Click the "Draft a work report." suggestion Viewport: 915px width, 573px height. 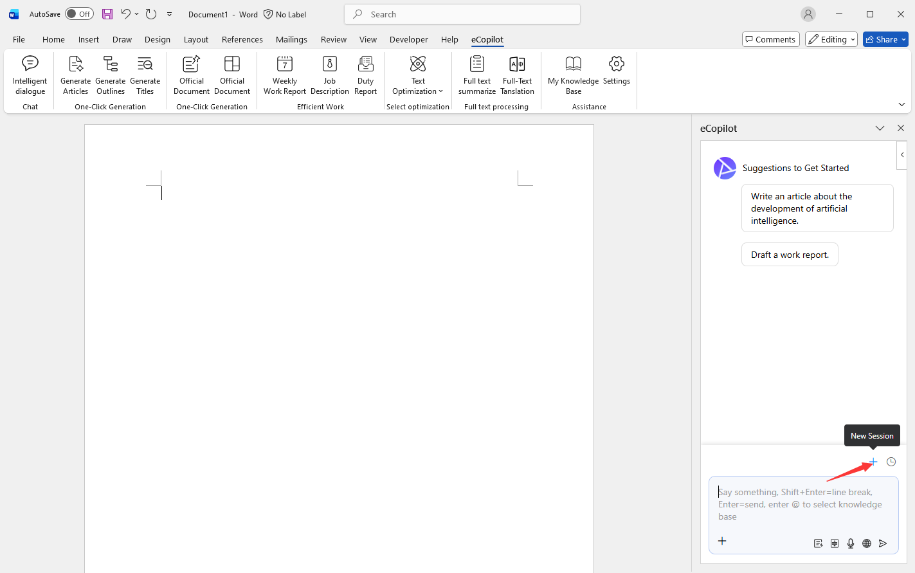(790, 255)
